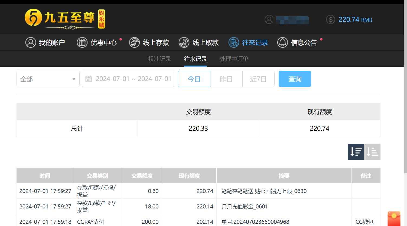Expand the 全部 transaction type dropdown
Screen dimensions: 407x226
48,79
